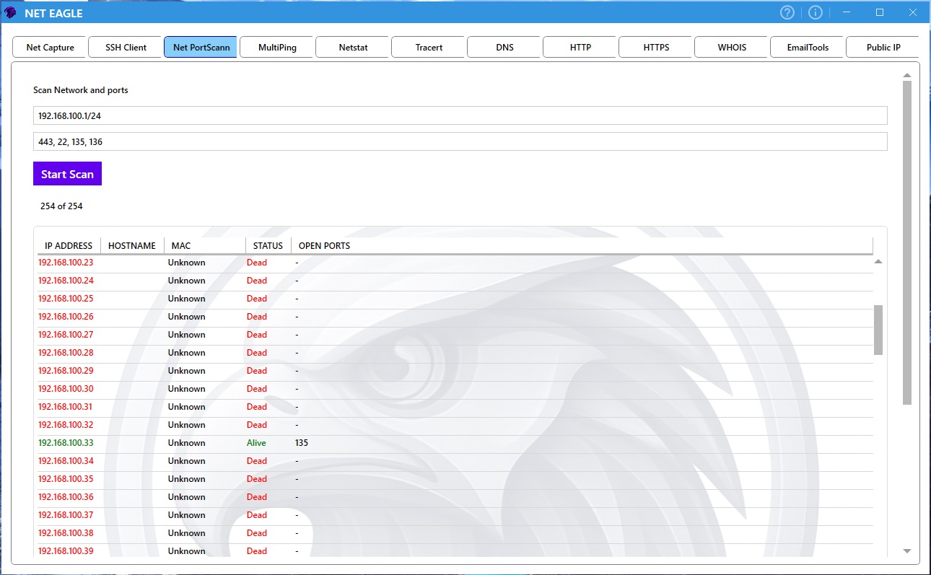Click the Unknown MAC for 192.168.100.33
Viewport: 931px width, 575px height.
pyautogui.click(x=187, y=443)
